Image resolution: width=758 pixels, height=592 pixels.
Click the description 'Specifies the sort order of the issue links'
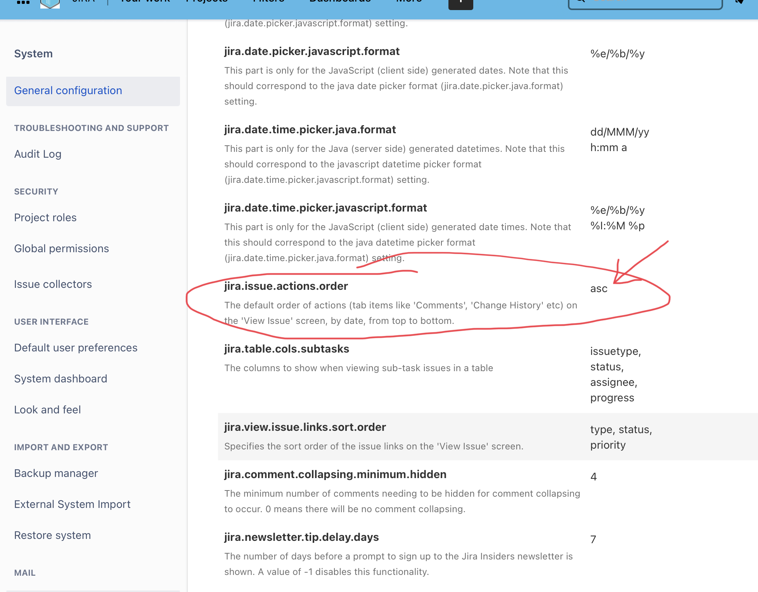tap(374, 446)
